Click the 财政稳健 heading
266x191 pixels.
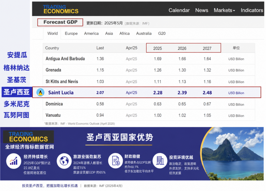pos(132,156)
